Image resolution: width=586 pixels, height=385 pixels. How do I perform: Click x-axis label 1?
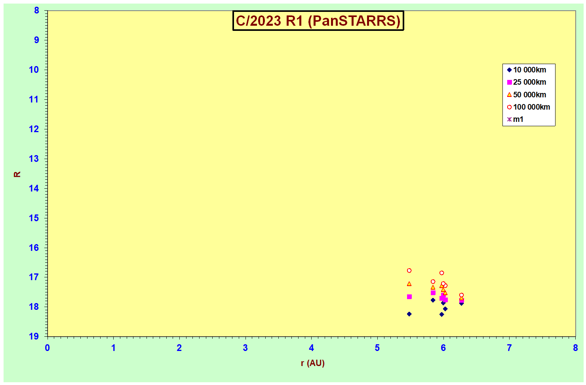(113, 348)
